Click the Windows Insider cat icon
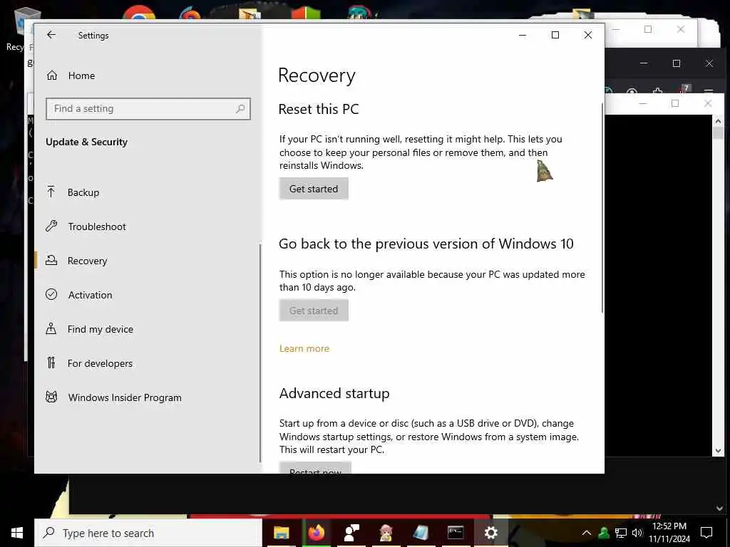The image size is (730, 547). (x=51, y=397)
